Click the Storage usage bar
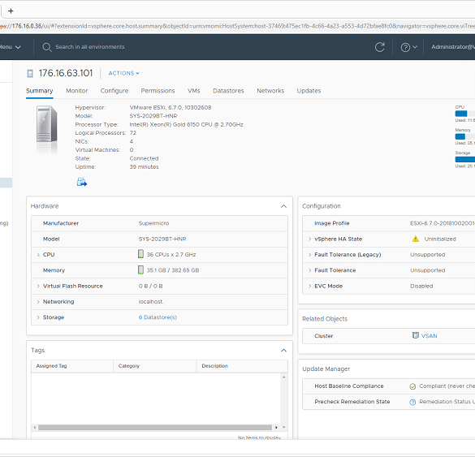The image size is (475, 457). pos(465,159)
